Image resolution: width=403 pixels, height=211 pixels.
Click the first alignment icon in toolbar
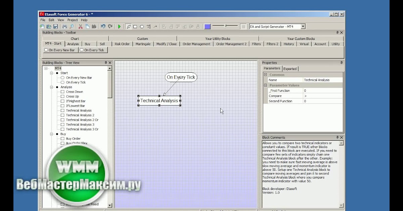click(164, 26)
